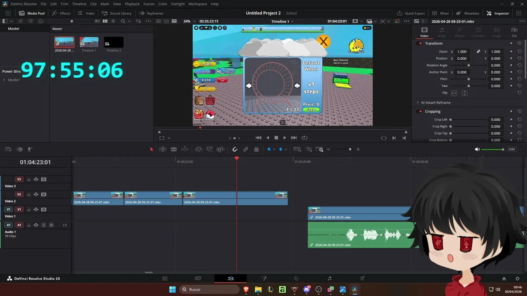This screenshot has width=527, height=296.
Task: Open the Flag color dropdown arrow
Action: [274, 150]
